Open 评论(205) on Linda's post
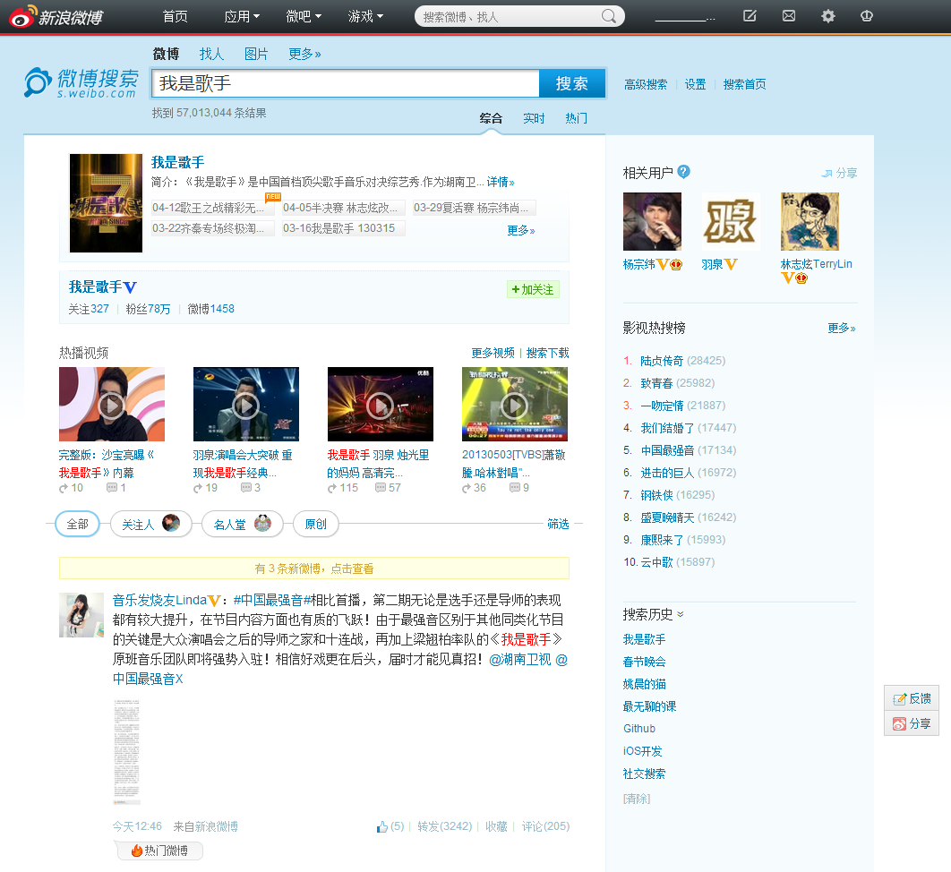Screen dimensions: 951x872 545,826
